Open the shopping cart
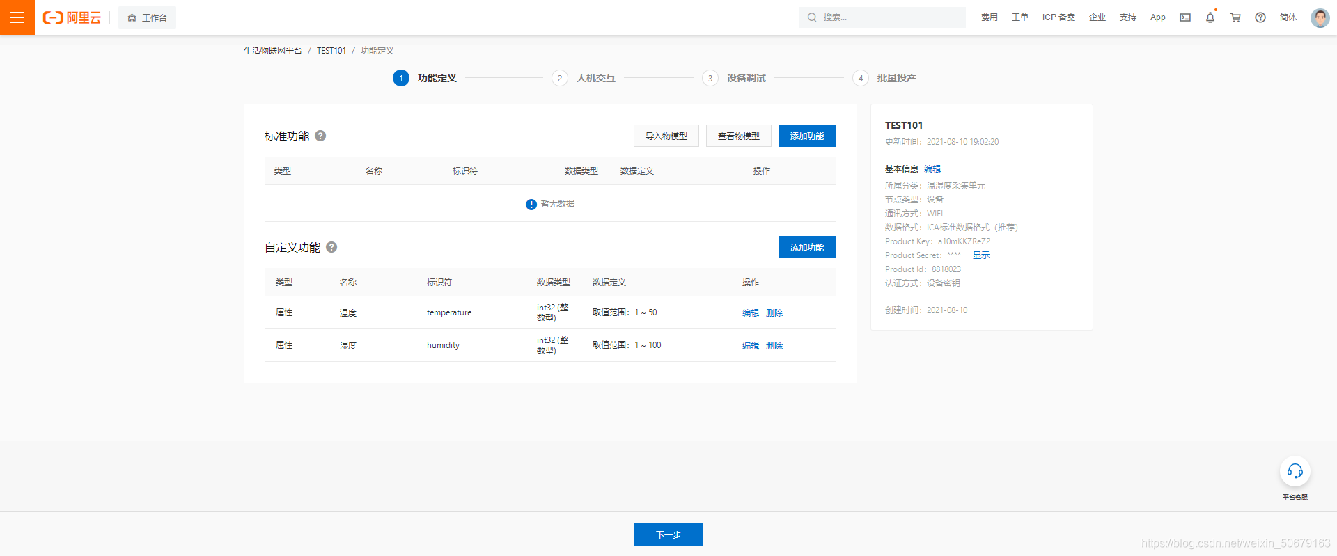Image resolution: width=1337 pixels, height=556 pixels. click(1235, 17)
